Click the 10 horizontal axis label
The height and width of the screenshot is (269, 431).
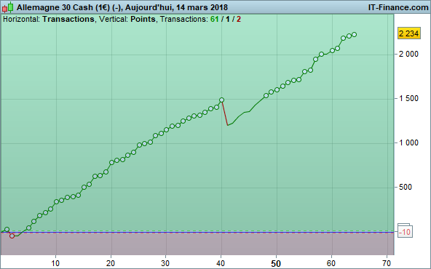[55, 263]
